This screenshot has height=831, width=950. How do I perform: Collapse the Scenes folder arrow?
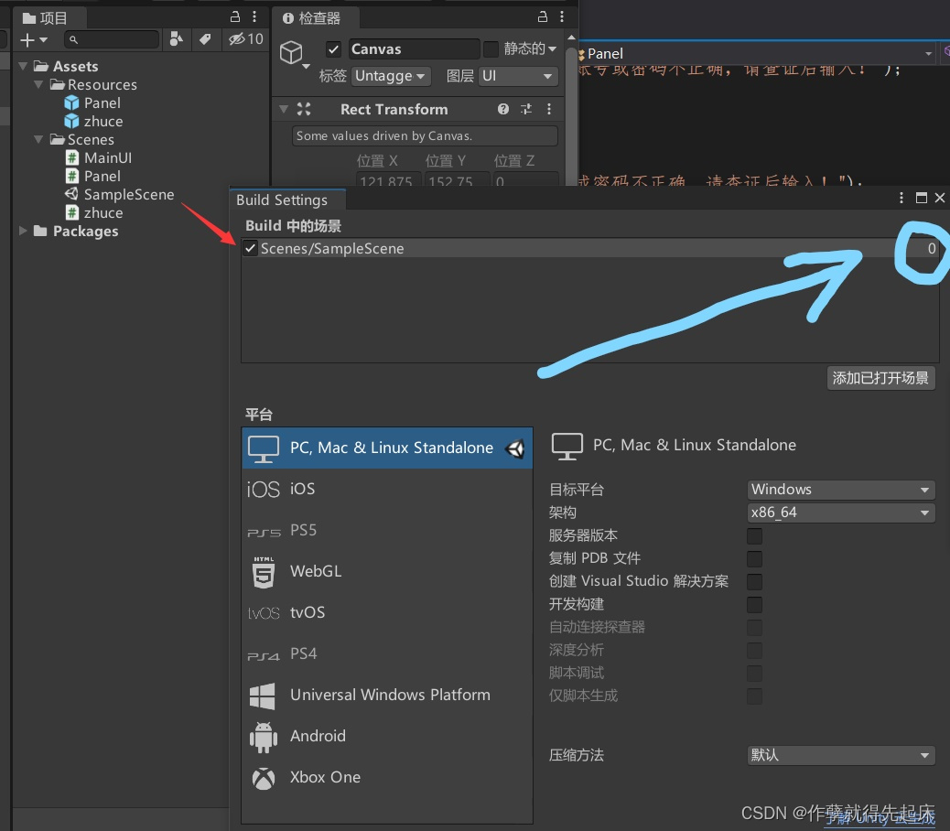pyautogui.click(x=38, y=139)
